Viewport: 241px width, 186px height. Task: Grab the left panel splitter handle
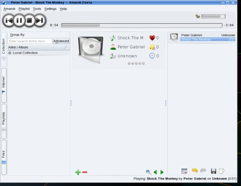[71, 103]
